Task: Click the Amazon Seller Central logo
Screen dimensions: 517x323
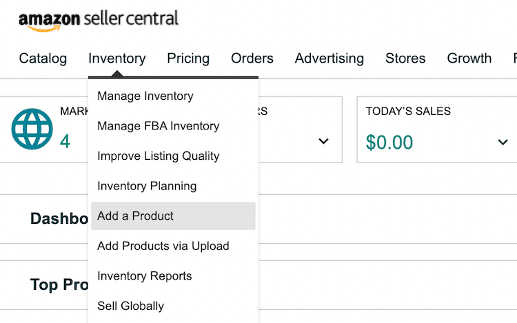Action: (x=99, y=21)
